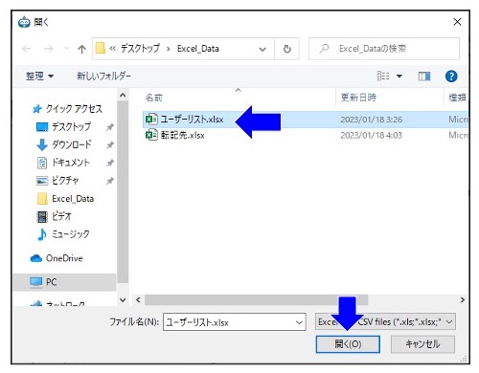Click the date 2023/01/18 4:03

click(371, 136)
